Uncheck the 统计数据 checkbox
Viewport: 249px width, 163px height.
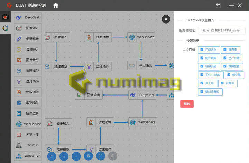click(x=202, y=58)
